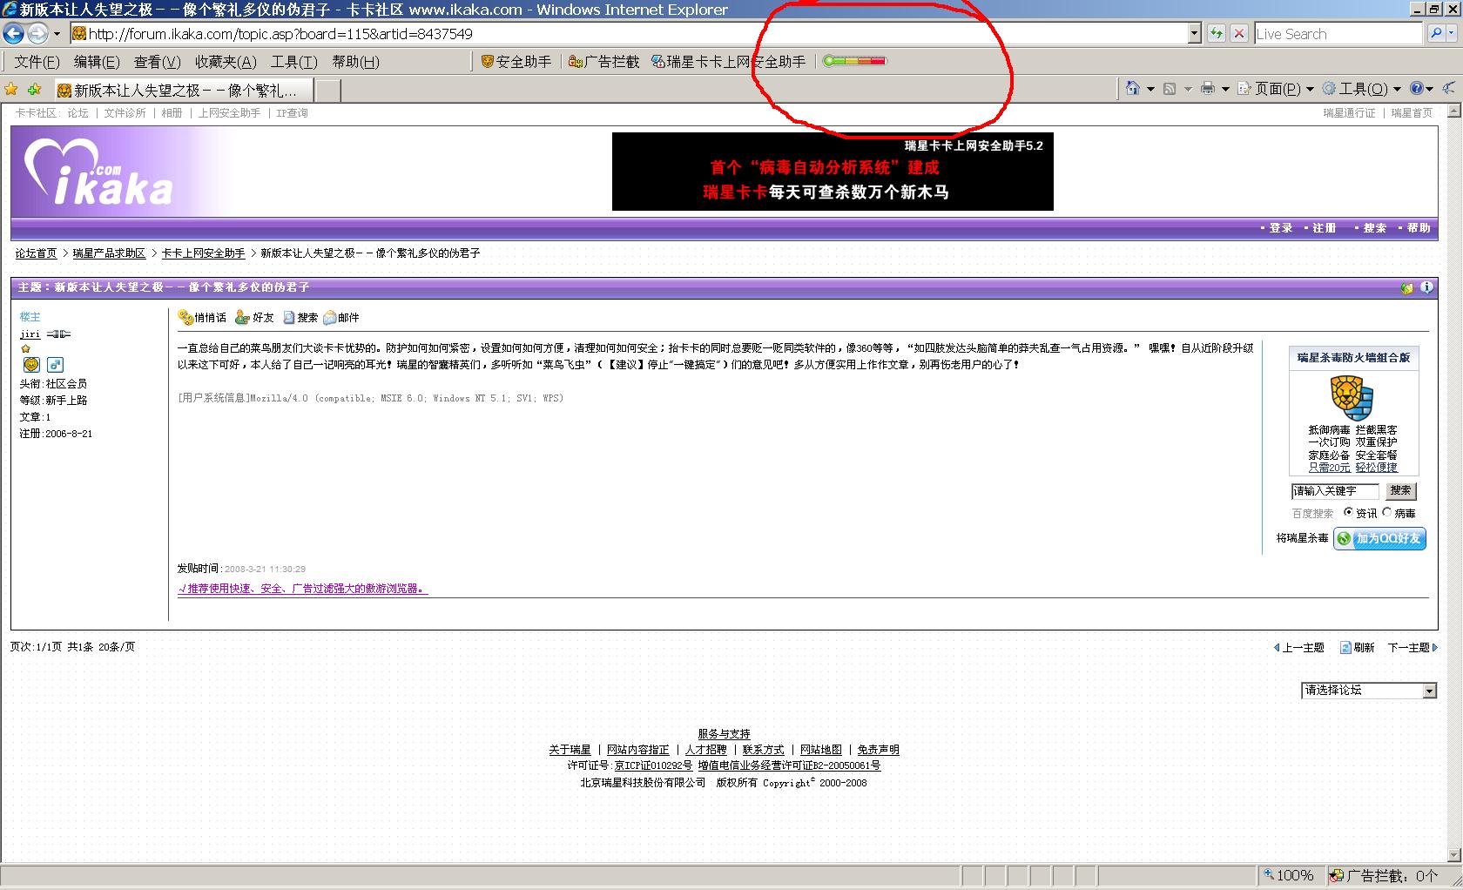Click the Live Search magnifier icon
This screenshot has height=890, width=1463.
point(1436,33)
